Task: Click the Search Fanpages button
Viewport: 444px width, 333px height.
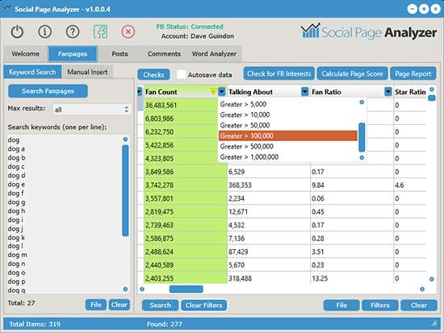Action: point(48,91)
